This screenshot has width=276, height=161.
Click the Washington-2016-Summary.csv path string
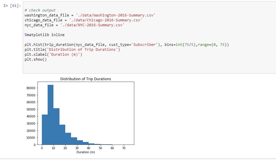116,15
